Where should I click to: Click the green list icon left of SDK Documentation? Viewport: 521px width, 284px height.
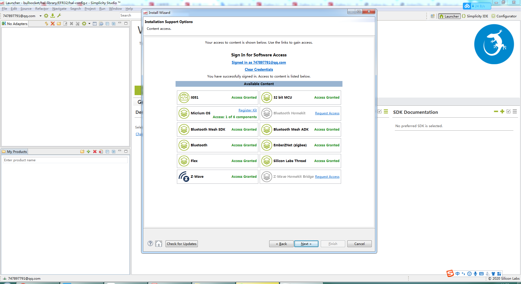[386, 111]
